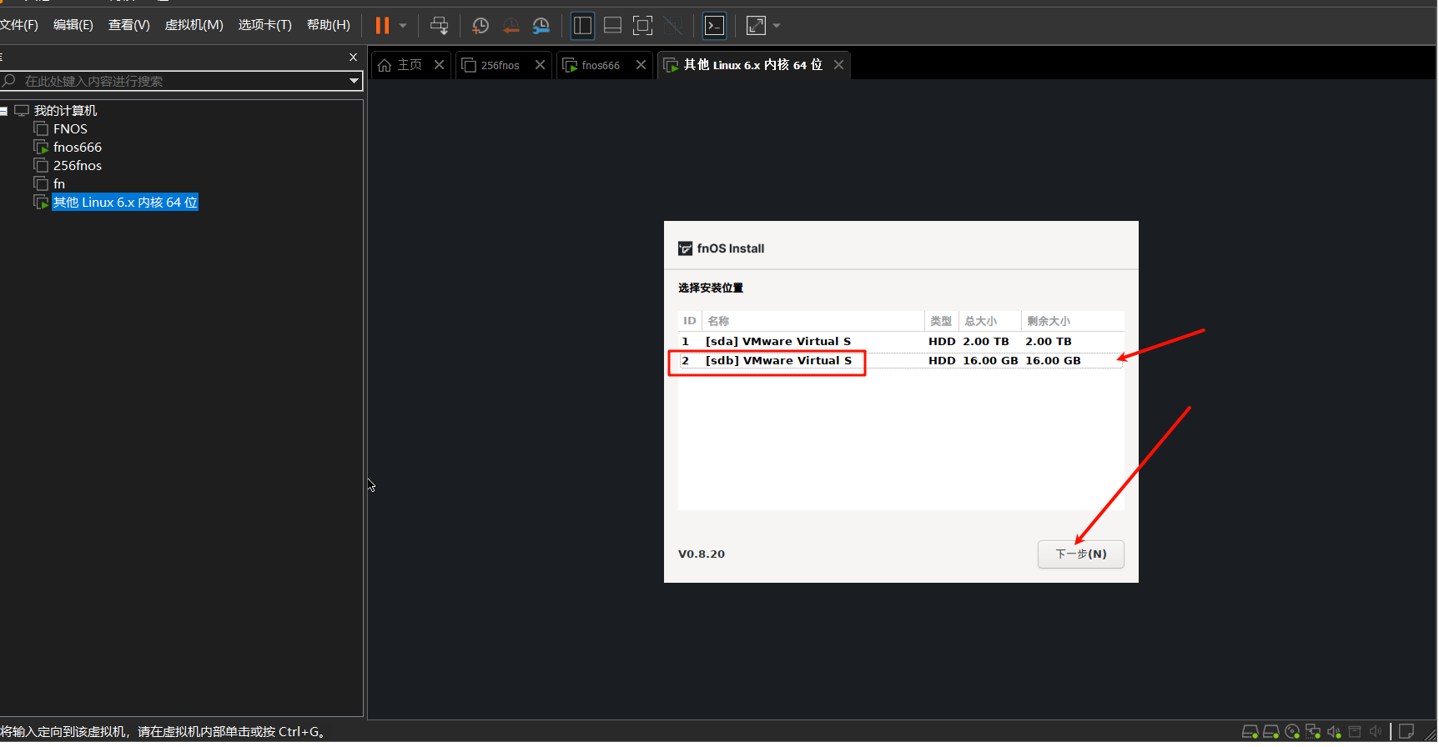Click the sound card status icon
The image size is (1439, 747).
click(x=1334, y=732)
